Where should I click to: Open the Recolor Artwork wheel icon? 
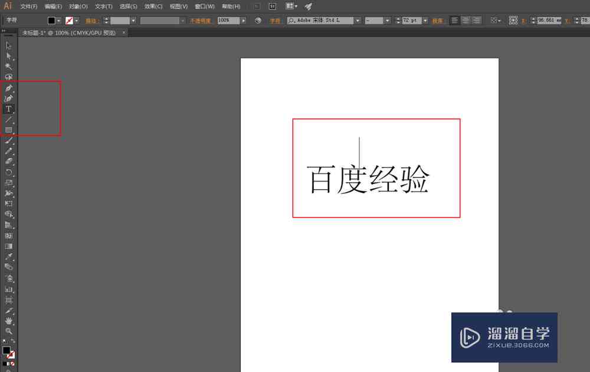click(258, 21)
